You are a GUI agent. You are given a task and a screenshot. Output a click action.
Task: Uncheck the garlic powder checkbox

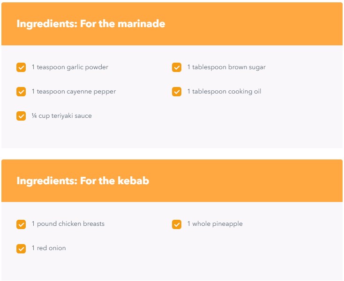(x=21, y=67)
